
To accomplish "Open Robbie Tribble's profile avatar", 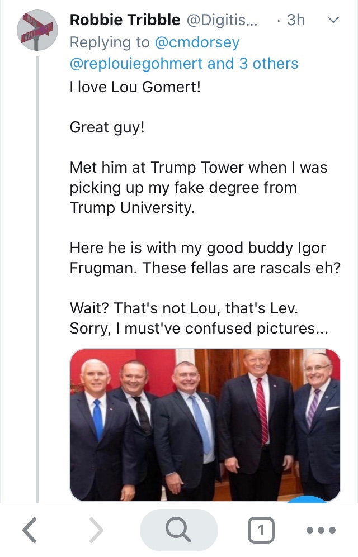I will pyautogui.click(x=38, y=31).
